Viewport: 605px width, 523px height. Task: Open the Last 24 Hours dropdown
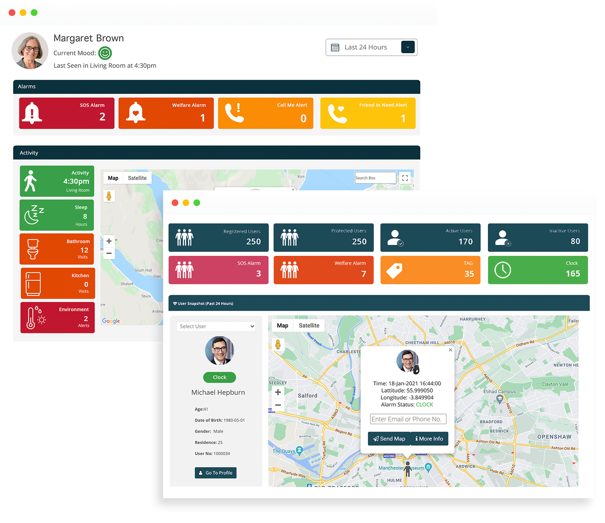[408, 47]
